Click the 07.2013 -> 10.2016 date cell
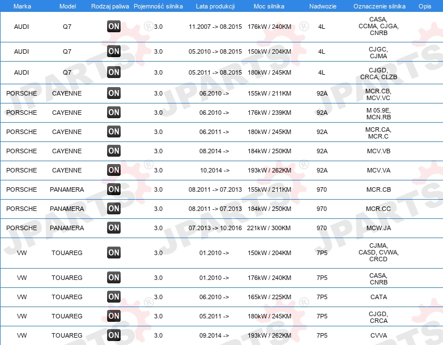The image size is (443, 345). [215, 228]
